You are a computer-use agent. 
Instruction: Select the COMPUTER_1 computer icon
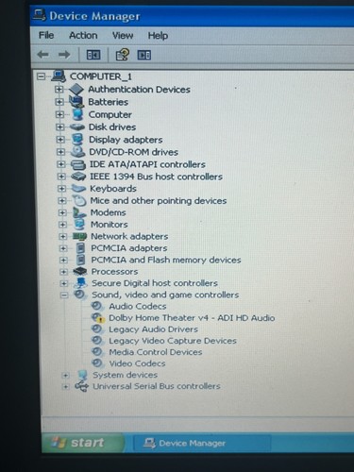[x=59, y=76]
